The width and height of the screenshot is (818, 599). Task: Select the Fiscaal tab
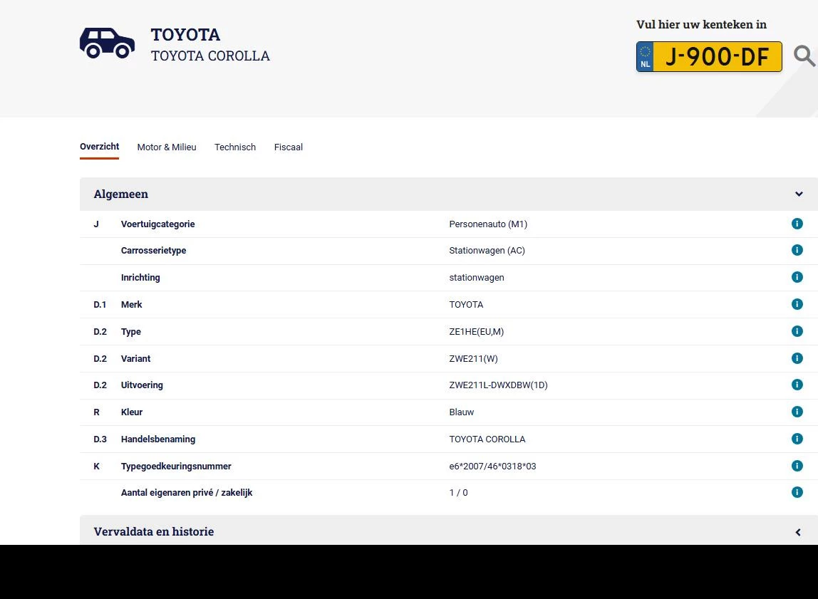point(288,147)
